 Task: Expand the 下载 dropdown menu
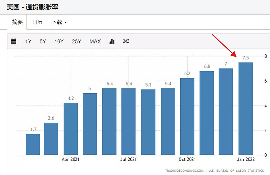coord(59,22)
